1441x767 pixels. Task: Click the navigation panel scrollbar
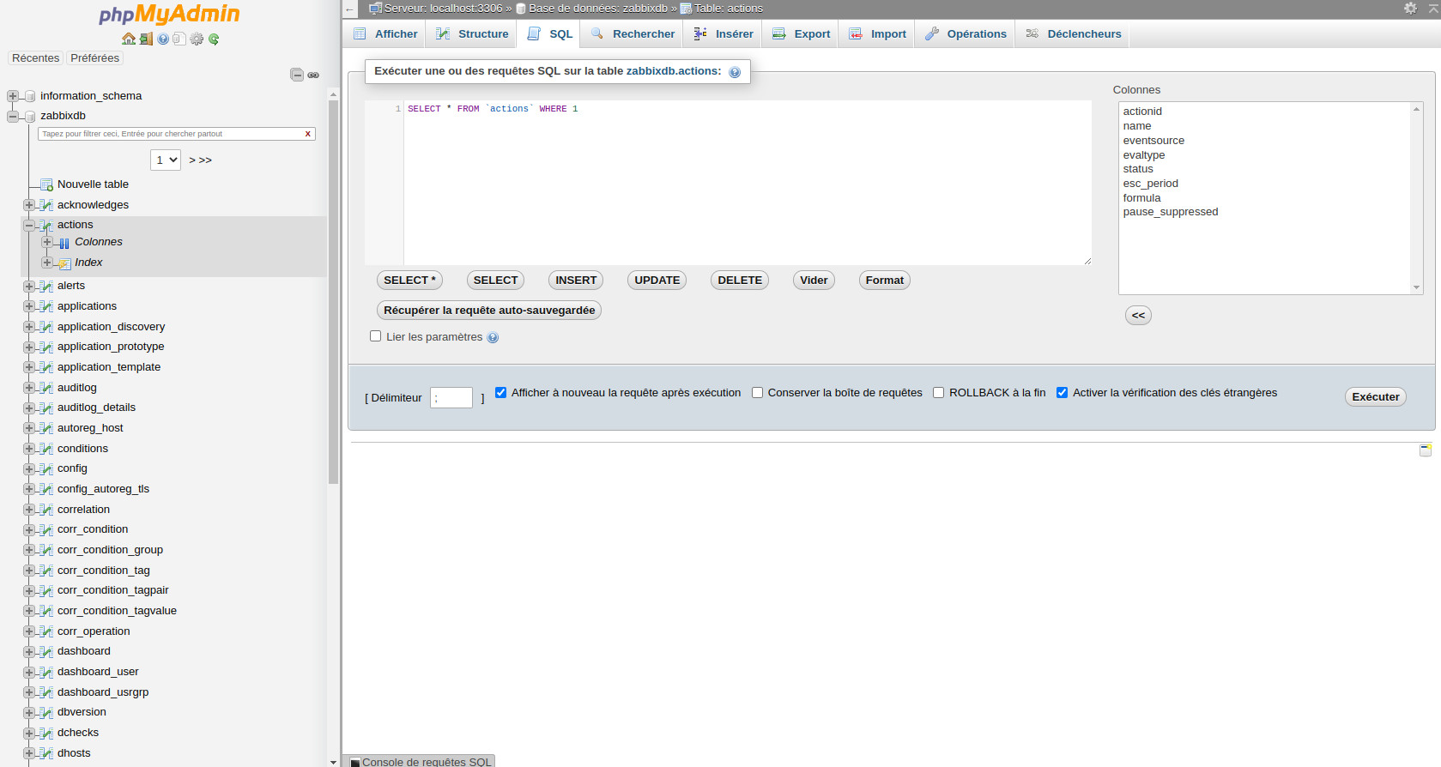coord(333,292)
